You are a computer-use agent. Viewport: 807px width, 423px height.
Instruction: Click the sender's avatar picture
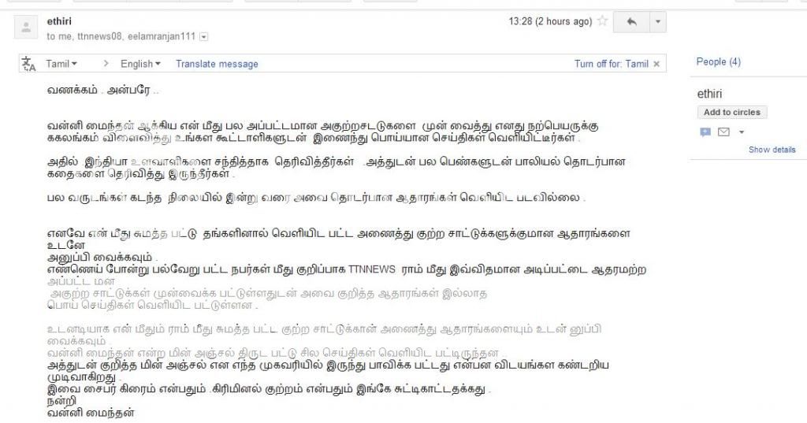coord(26,28)
